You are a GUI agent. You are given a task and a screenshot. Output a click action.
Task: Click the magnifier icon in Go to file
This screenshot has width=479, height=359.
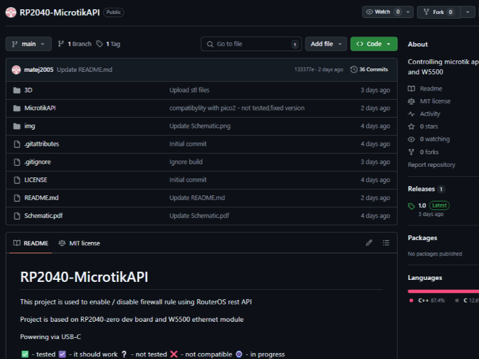point(210,45)
